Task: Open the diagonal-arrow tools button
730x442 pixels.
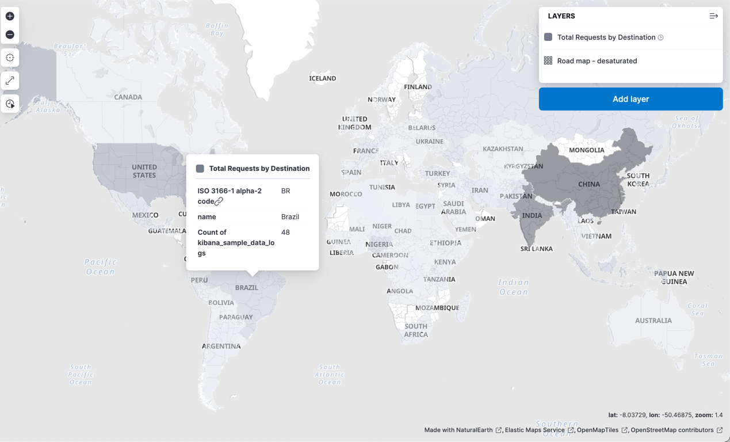Action: (x=10, y=81)
